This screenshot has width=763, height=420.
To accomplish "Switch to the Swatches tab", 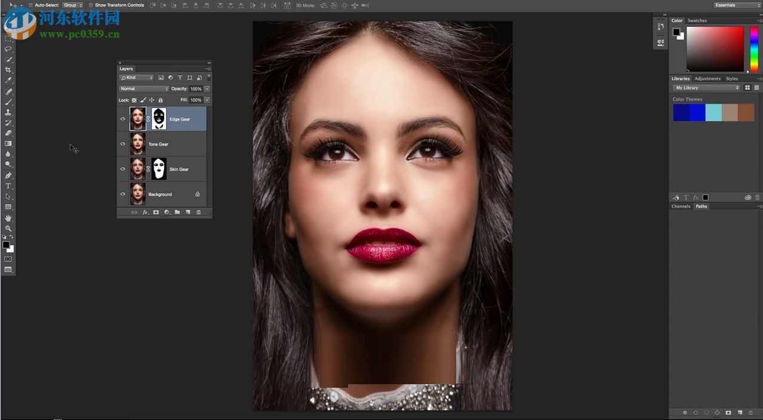I will pos(697,20).
